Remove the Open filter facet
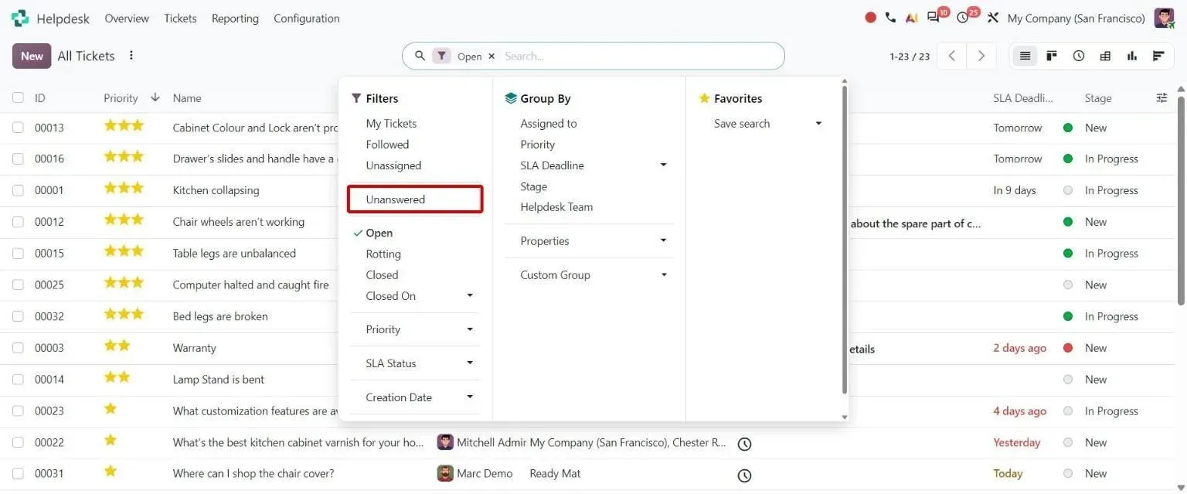 click(x=491, y=56)
